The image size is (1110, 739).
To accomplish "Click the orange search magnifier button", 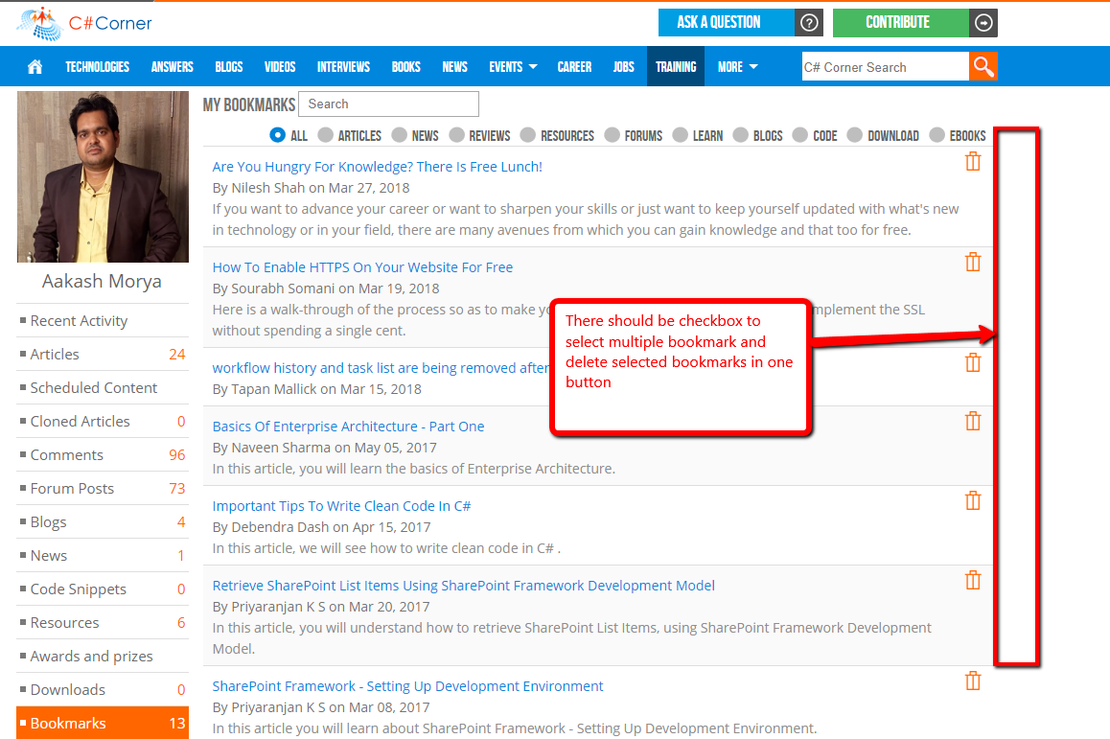I will point(983,66).
